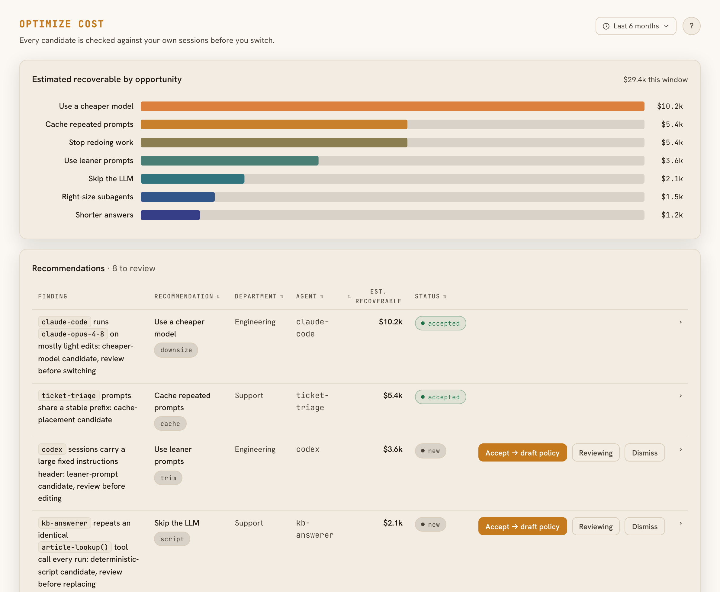Mark the codex recommendation as Reviewing
This screenshot has height=592, width=720.
pos(596,452)
